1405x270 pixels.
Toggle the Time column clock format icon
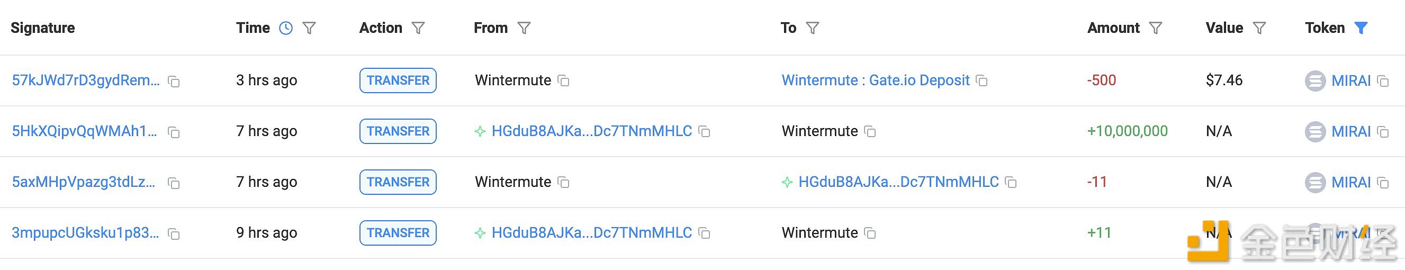(286, 28)
